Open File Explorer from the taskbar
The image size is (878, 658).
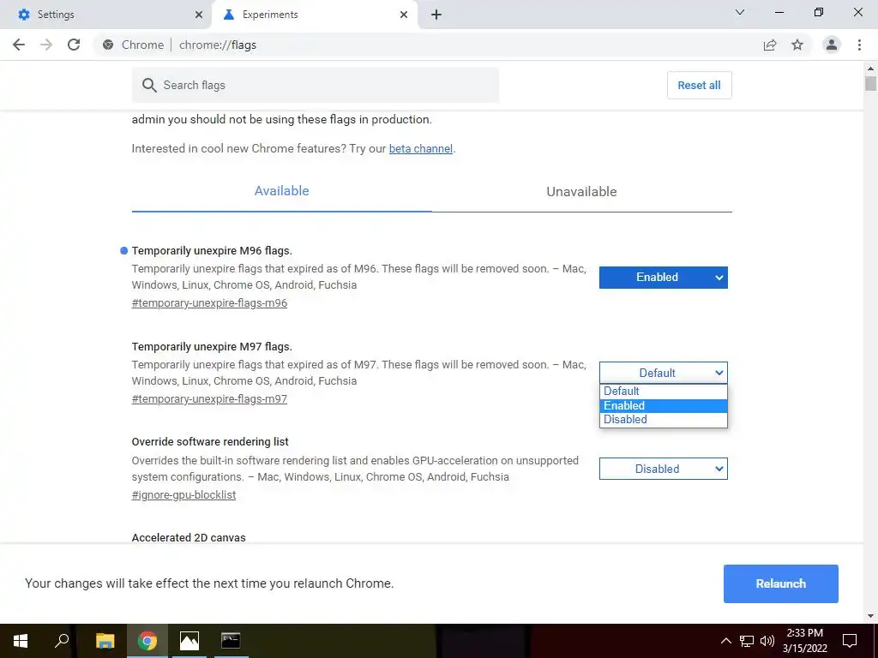pos(105,641)
